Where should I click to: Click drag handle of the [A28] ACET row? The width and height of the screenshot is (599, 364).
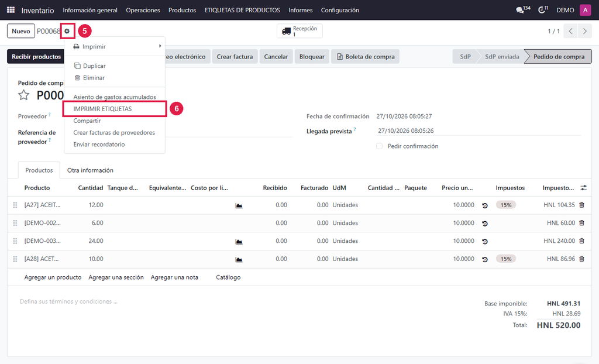(15, 259)
